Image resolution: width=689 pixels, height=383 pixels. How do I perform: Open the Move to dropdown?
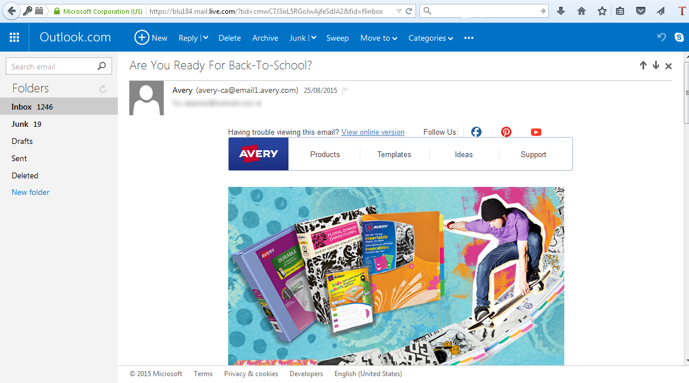pos(379,38)
